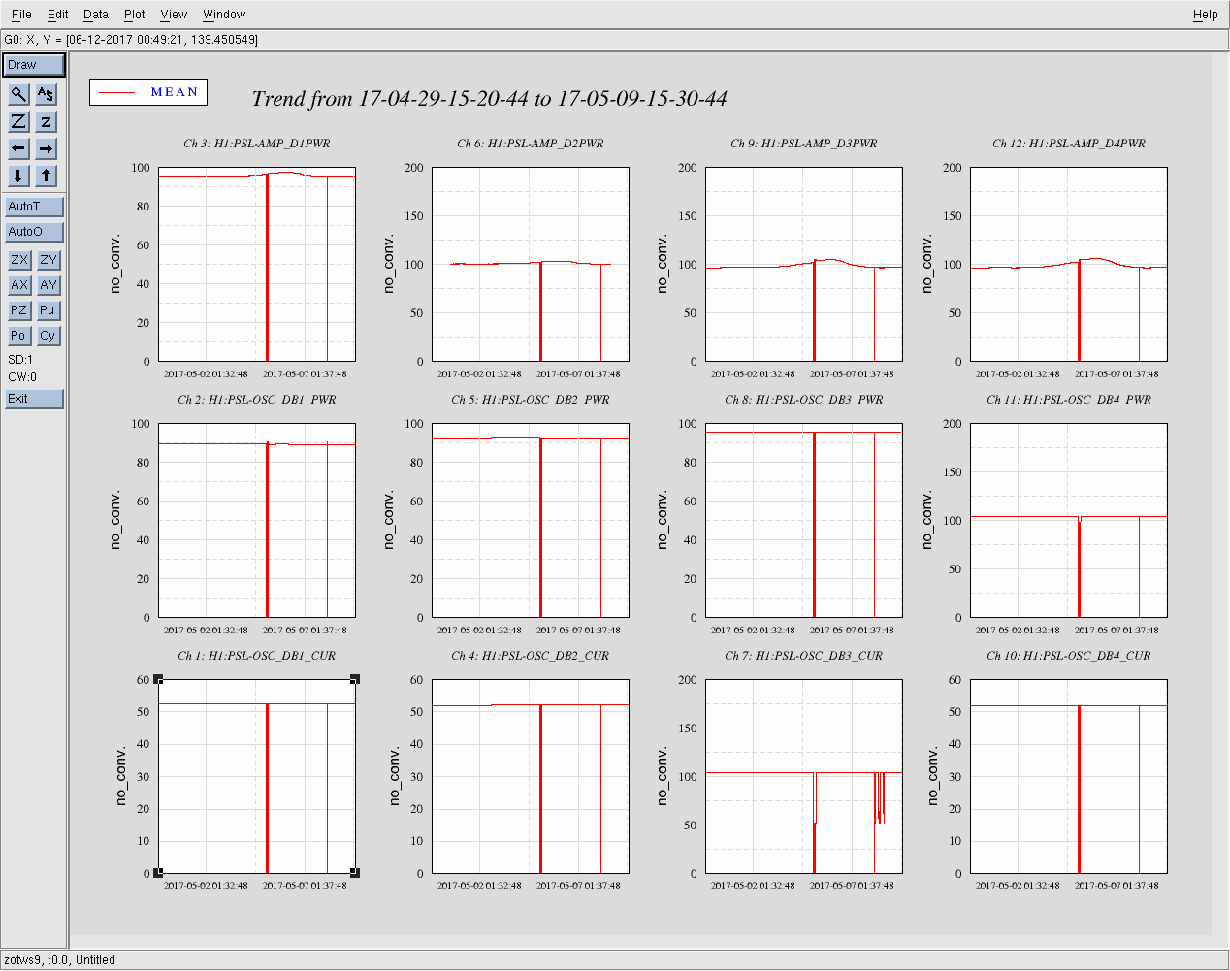Image resolution: width=1230 pixels, height=971 pixels.
Task: Select the 'As' text annotation tool
Action: point(46,94)
